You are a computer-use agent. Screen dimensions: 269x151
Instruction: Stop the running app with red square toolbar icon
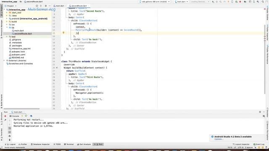click(240, 2)
